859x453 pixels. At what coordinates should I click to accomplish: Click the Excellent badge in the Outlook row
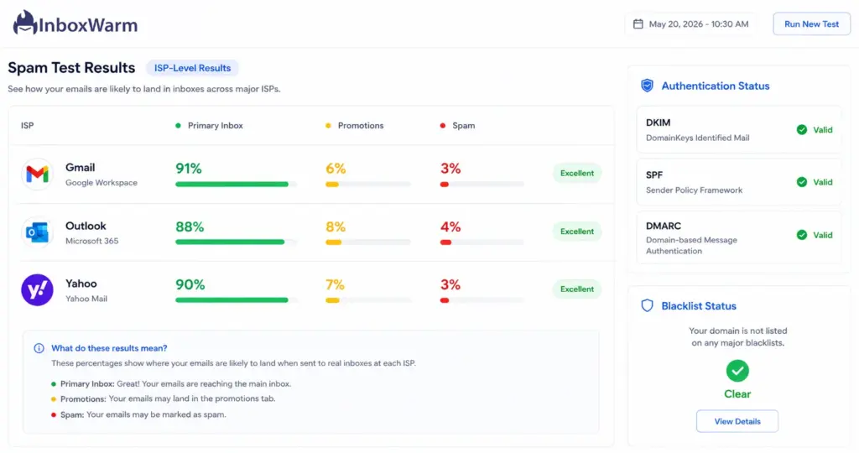tap(577, 232)
